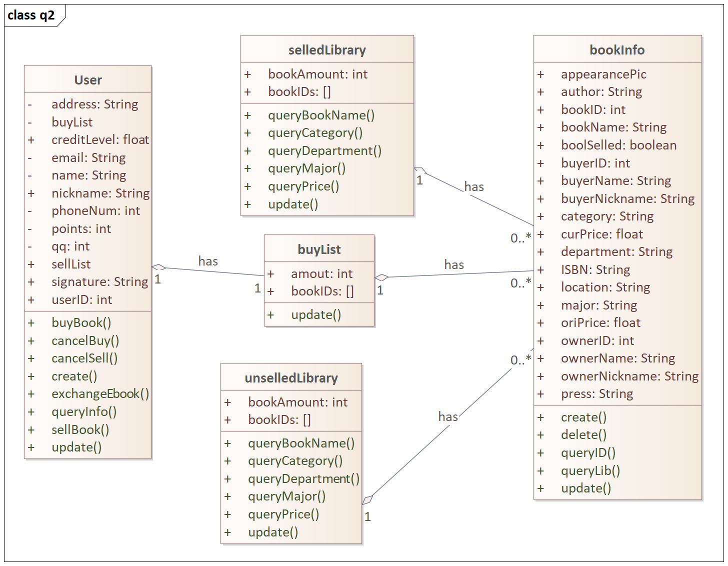This screenshot has height=566, width=728.
Task: Select 'nickname: String' attribute in User
Action: pos(100,193)
